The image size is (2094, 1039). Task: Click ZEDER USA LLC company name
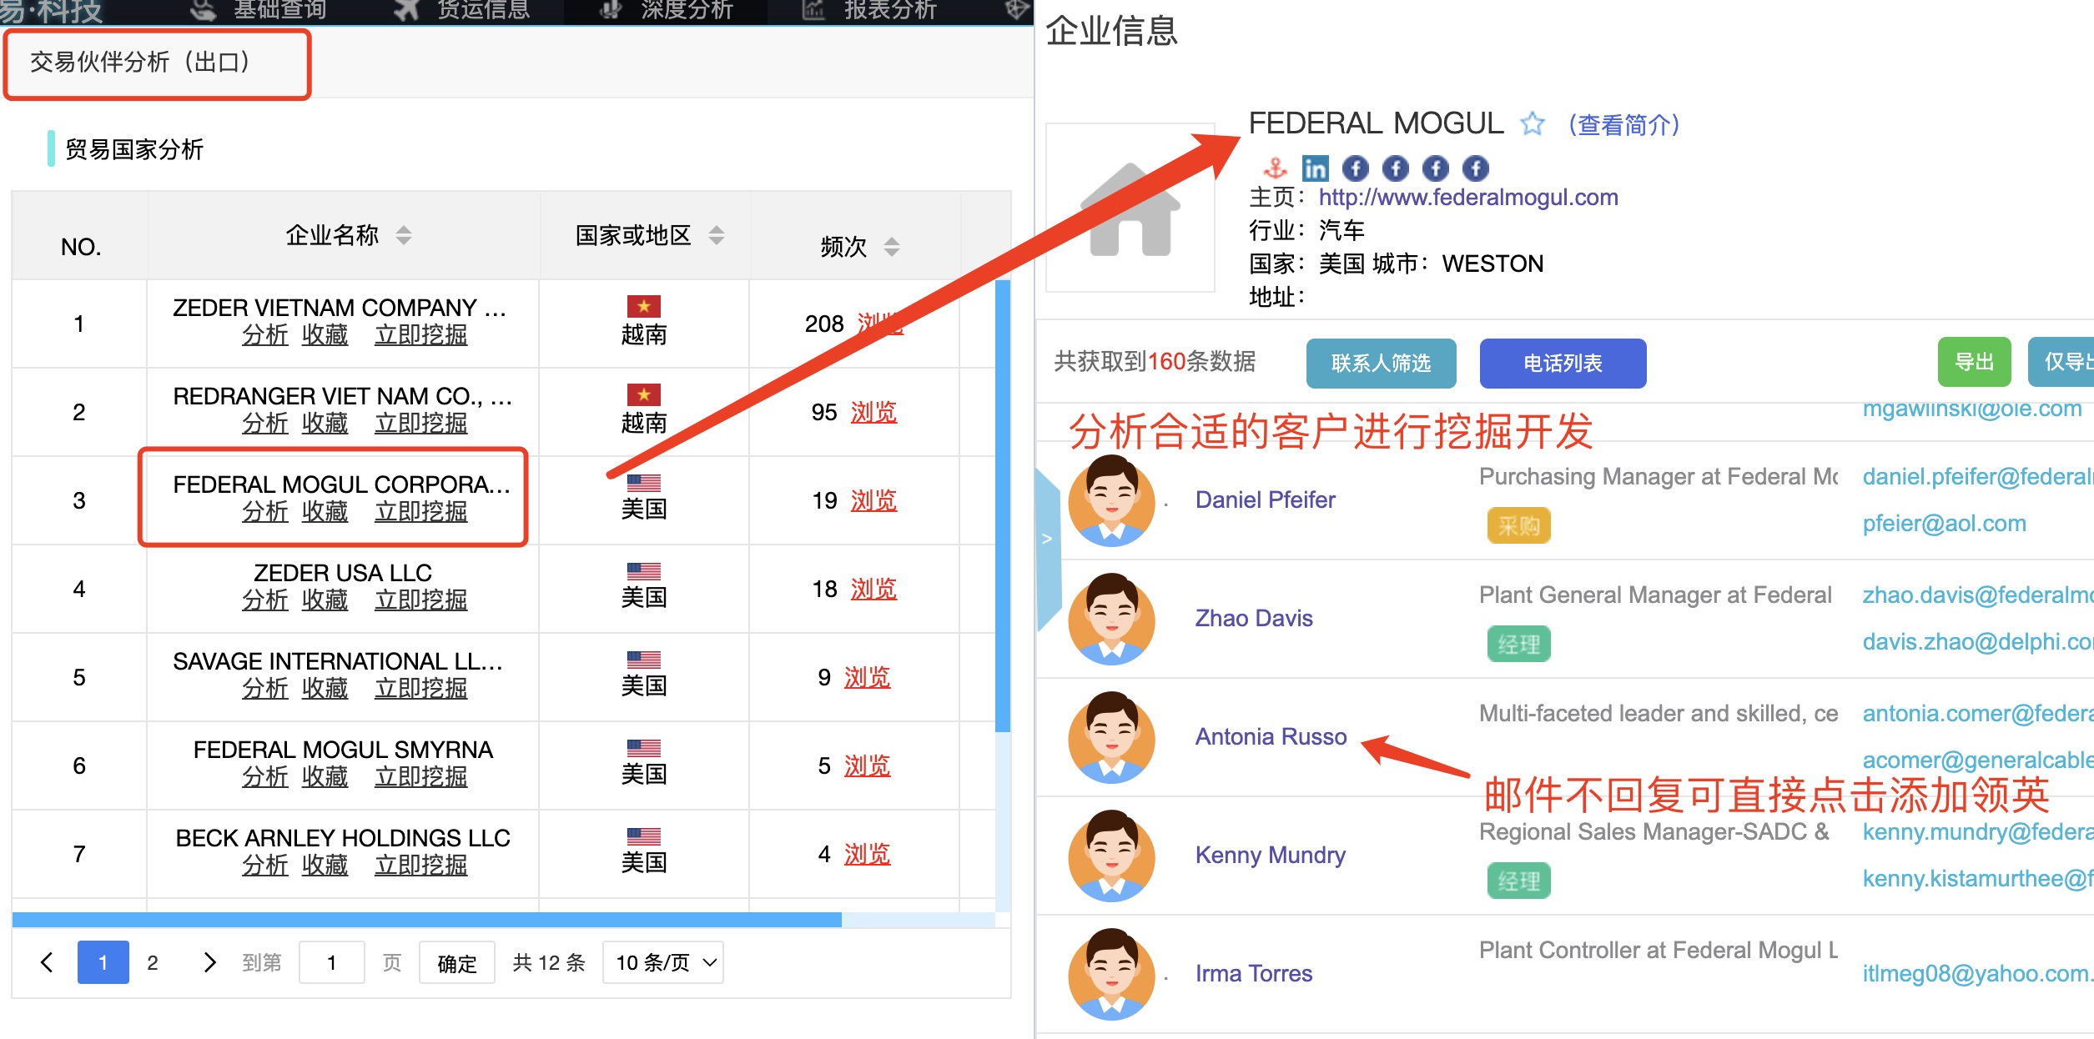(343, 573)
